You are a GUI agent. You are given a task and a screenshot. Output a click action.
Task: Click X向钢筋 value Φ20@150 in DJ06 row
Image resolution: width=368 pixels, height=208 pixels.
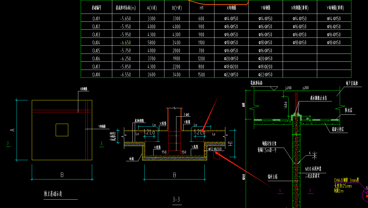point(231,58)
